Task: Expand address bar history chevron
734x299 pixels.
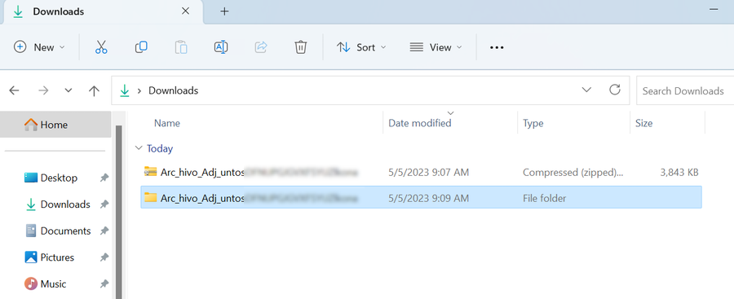Action: point(586,90)
